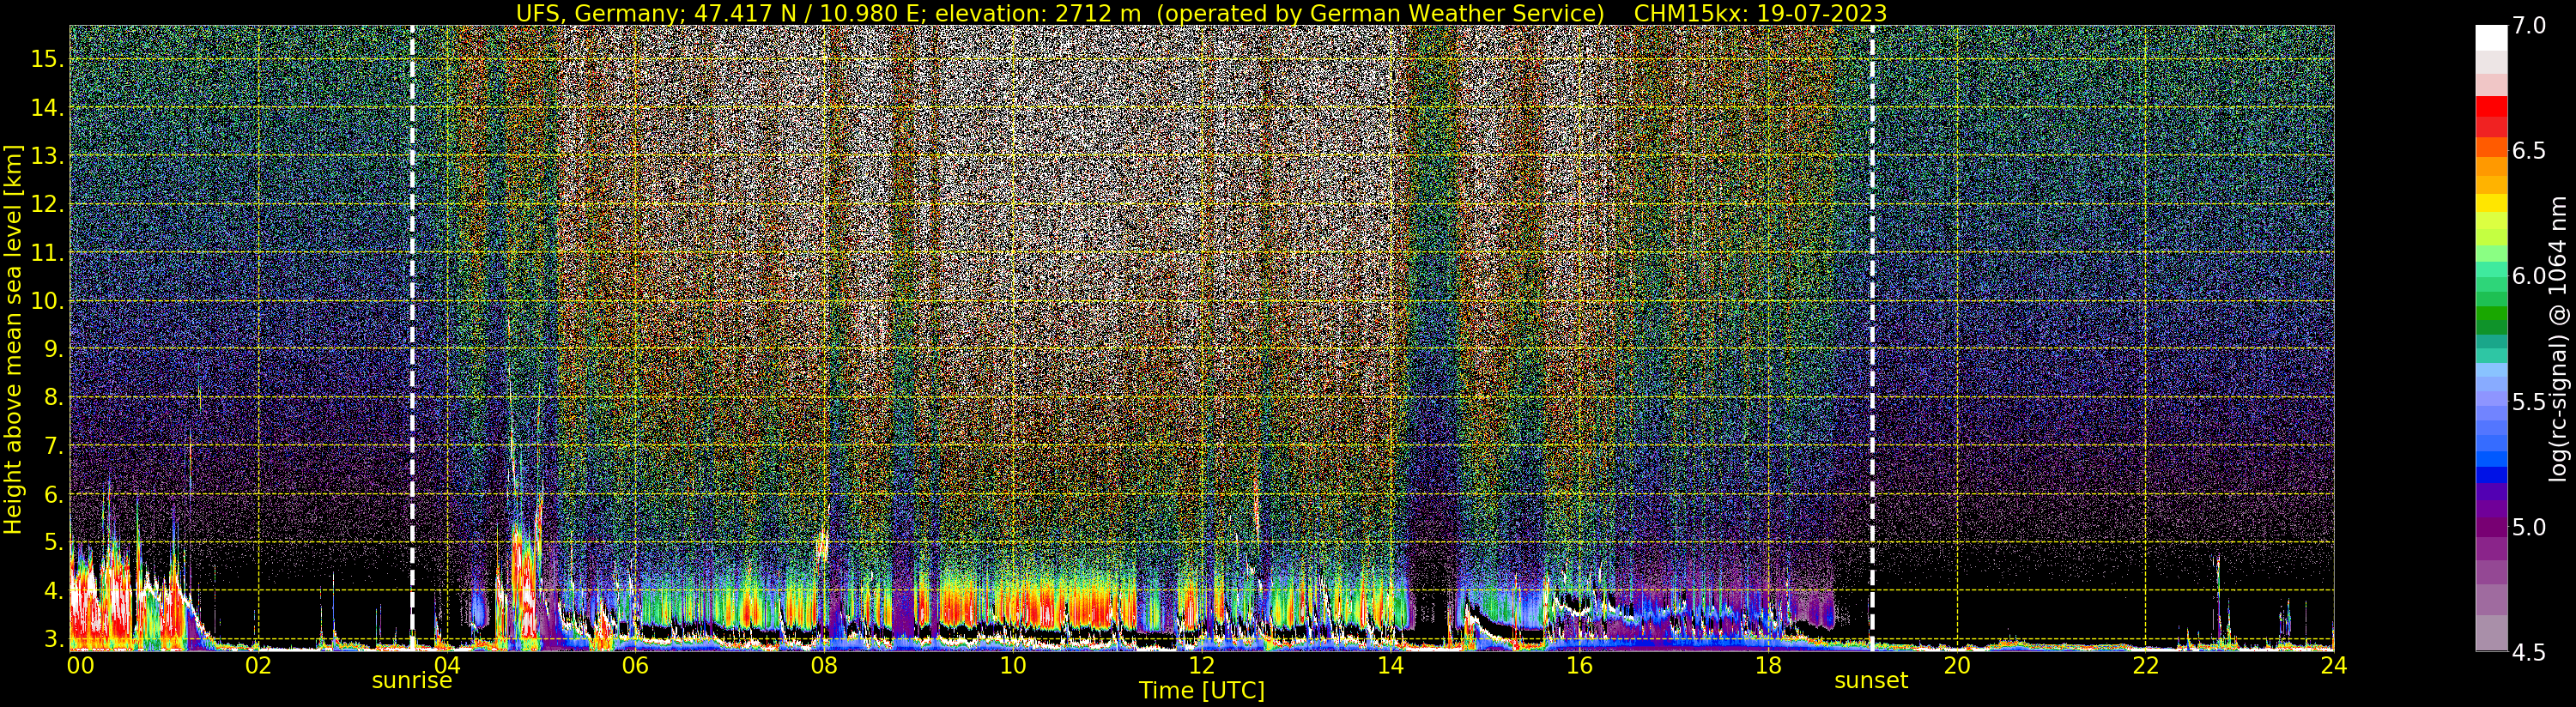Click the colorbar value '5.5'
The height and width of the screenshot is (707, 2576).
point(2529,402)
